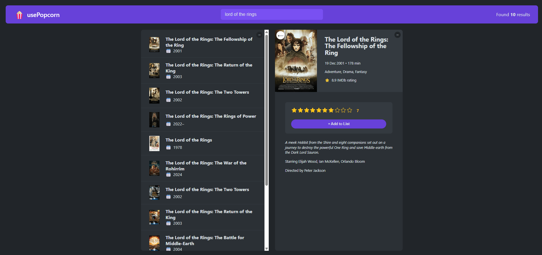Lower the rating to 5 by clicking the fifth star
This screenshot has width=542, height=255.
click(319, 110)
